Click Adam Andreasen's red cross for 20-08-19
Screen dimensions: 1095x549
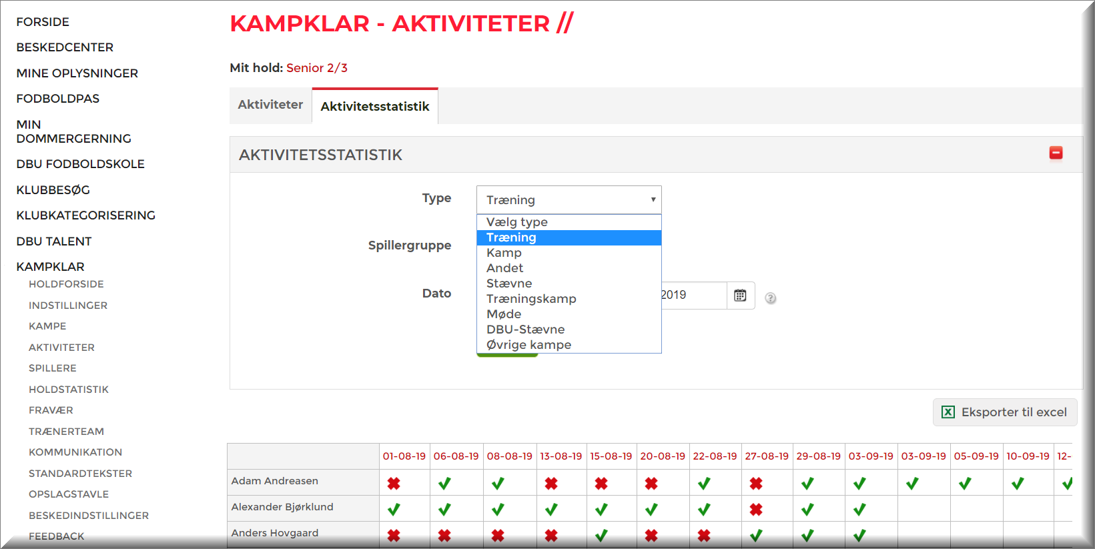651,484
